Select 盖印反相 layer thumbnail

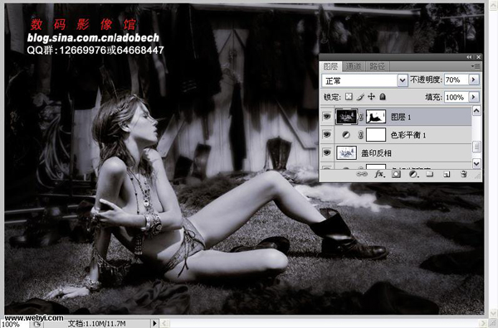pos(346,152)
